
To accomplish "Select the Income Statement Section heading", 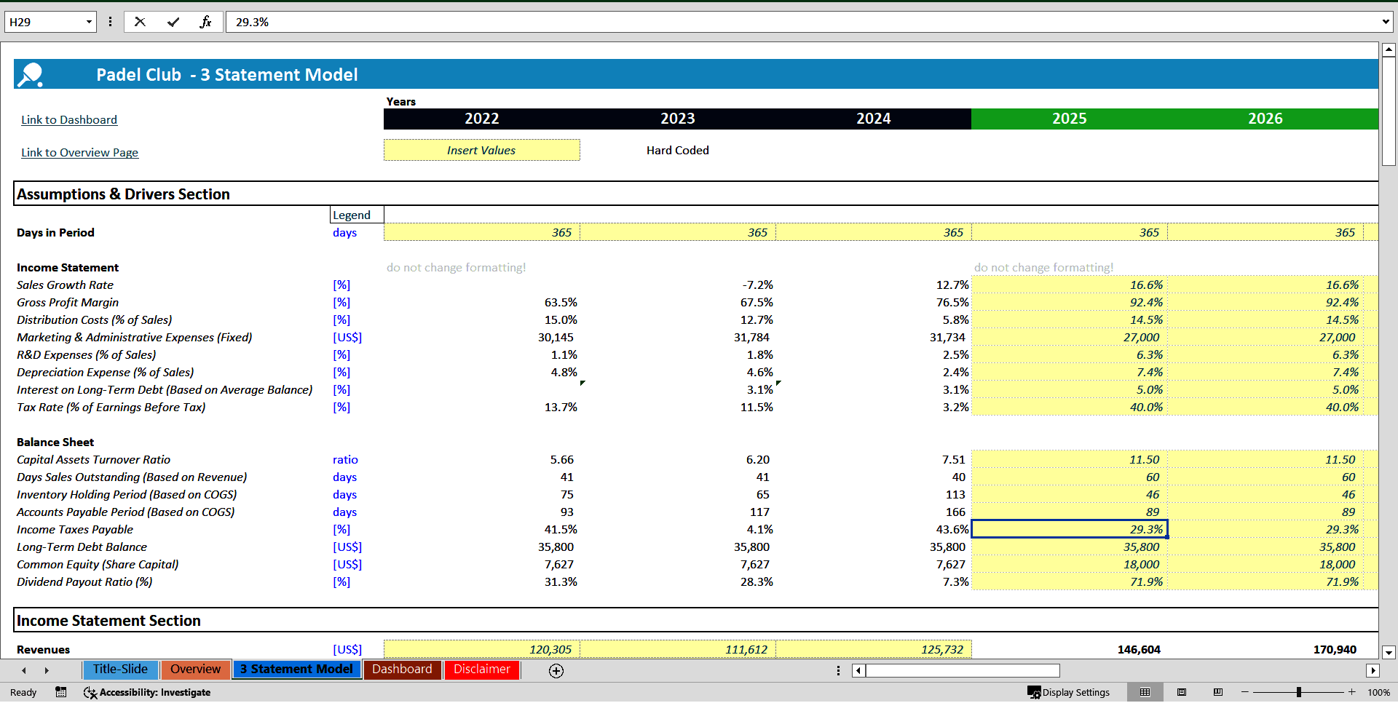I will [x=108, y=621].
